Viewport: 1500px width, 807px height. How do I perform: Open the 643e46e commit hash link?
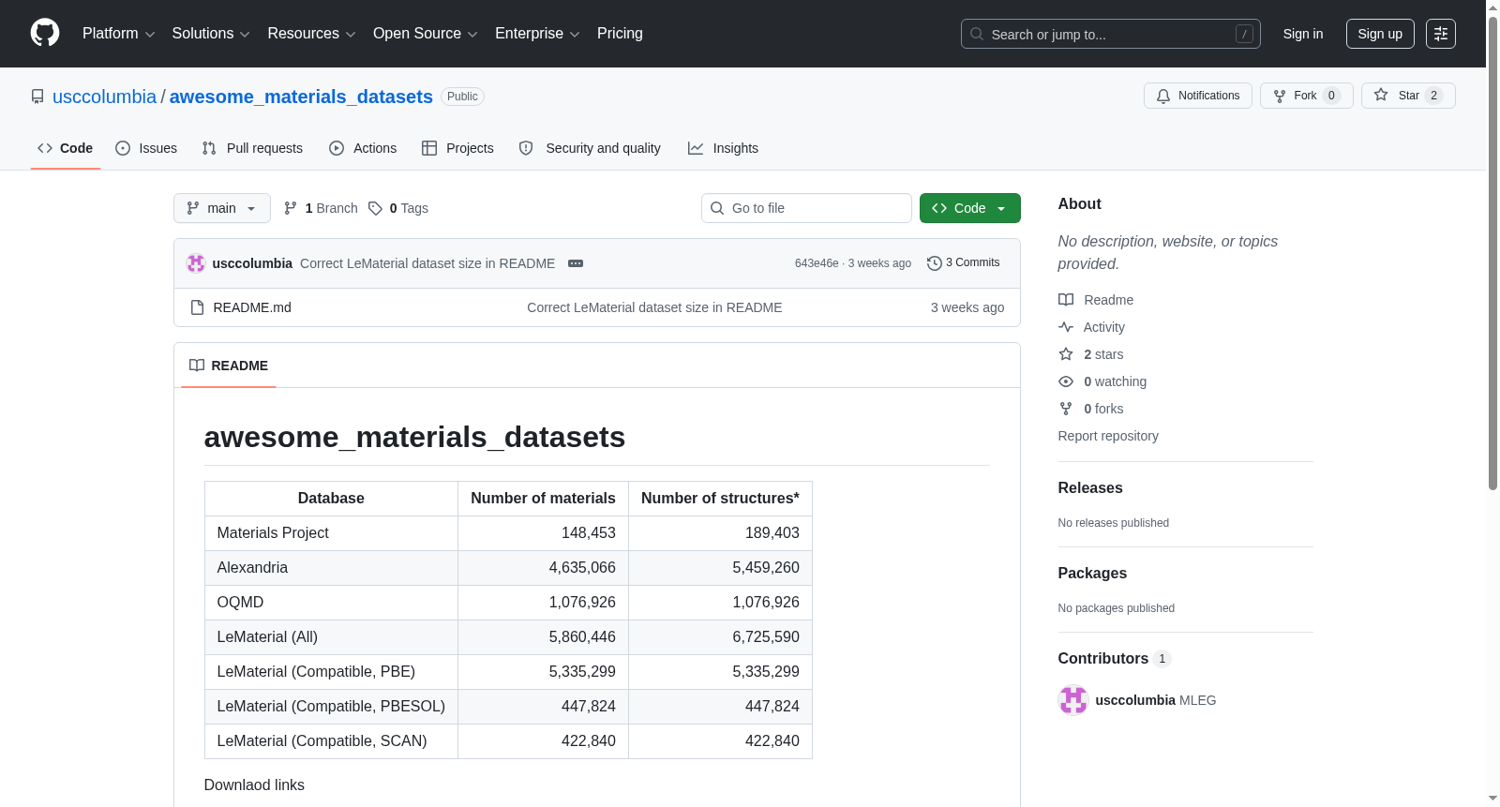point(817,263)
